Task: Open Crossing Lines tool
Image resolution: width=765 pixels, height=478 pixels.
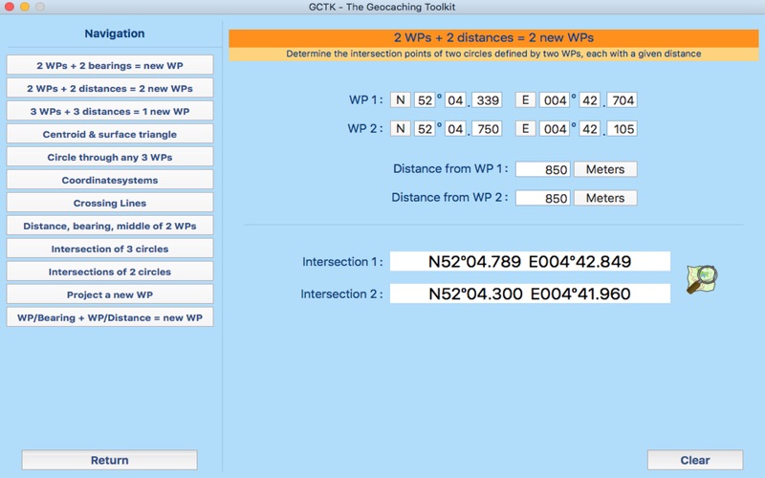Action: (110, 203)
